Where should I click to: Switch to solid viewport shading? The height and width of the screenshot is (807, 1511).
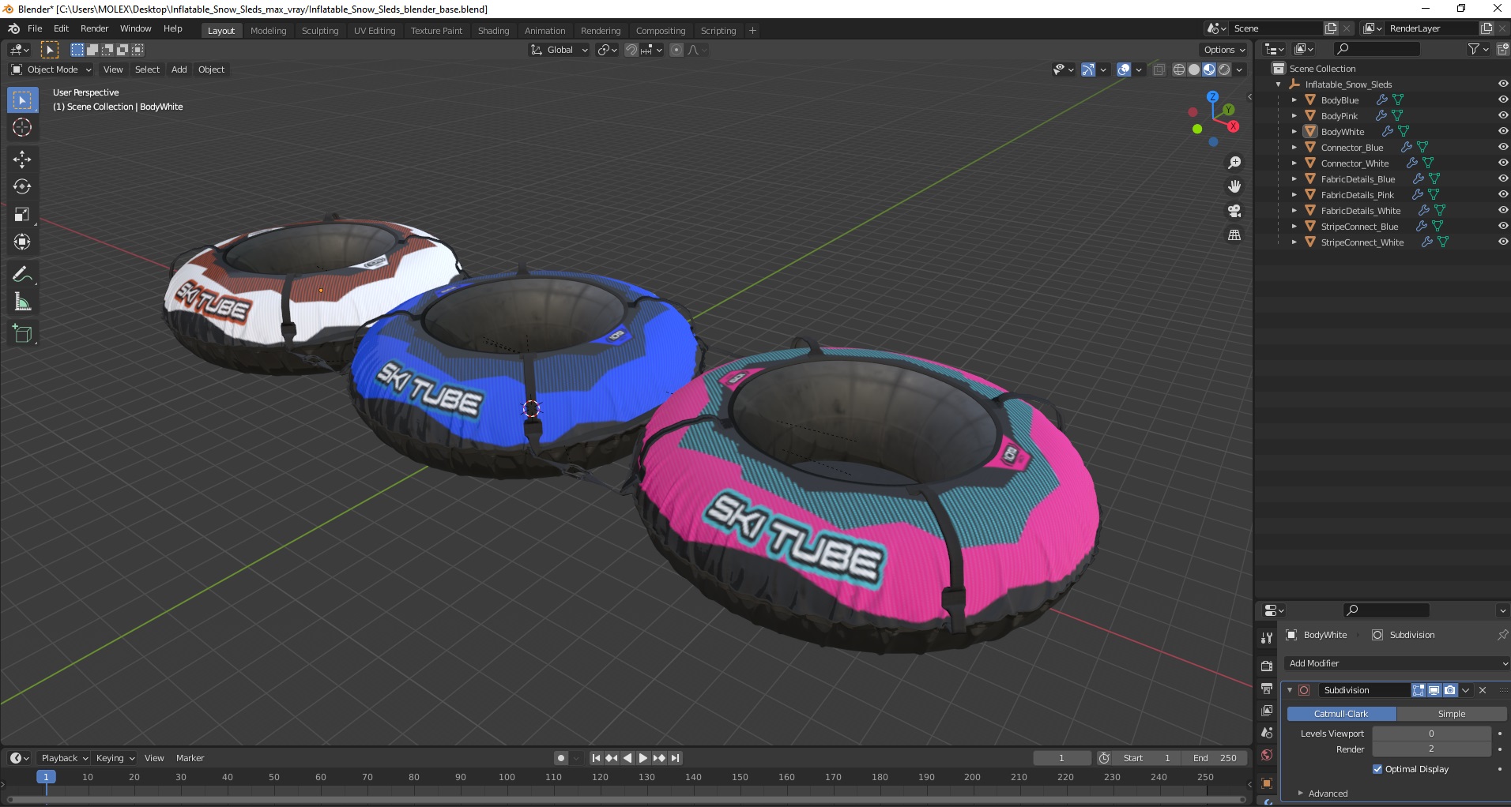[x=1194, y=69]
